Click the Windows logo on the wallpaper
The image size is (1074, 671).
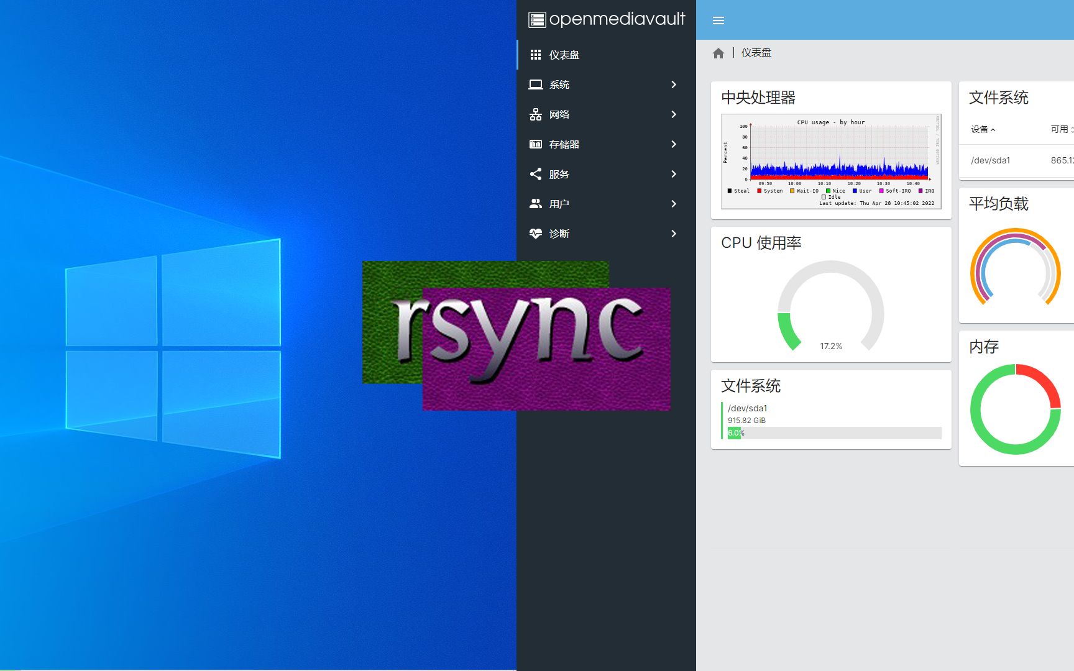[x=173, y=348]
